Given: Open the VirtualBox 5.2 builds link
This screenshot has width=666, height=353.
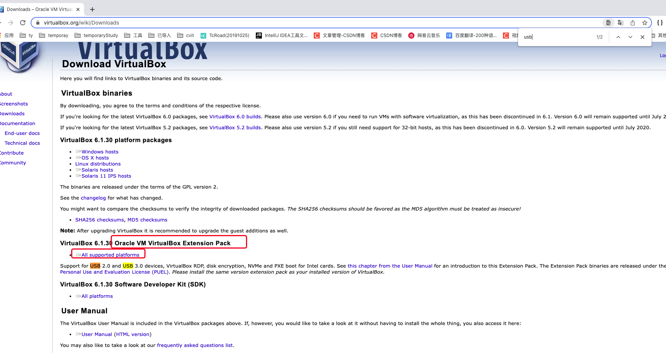Looking at the screenshot, I should coord(235,128).
